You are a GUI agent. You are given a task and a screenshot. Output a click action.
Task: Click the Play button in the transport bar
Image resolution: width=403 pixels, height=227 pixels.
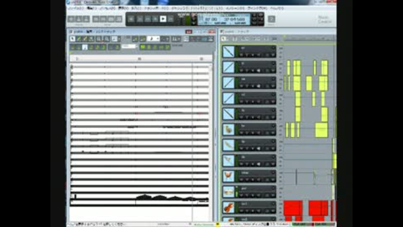163,19
